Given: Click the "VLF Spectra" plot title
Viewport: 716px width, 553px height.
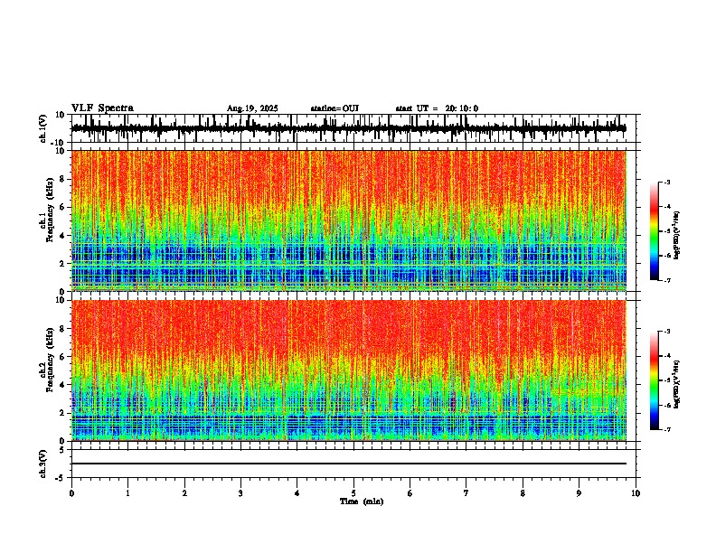Looking at the screenshot, I should pos(103,108).
